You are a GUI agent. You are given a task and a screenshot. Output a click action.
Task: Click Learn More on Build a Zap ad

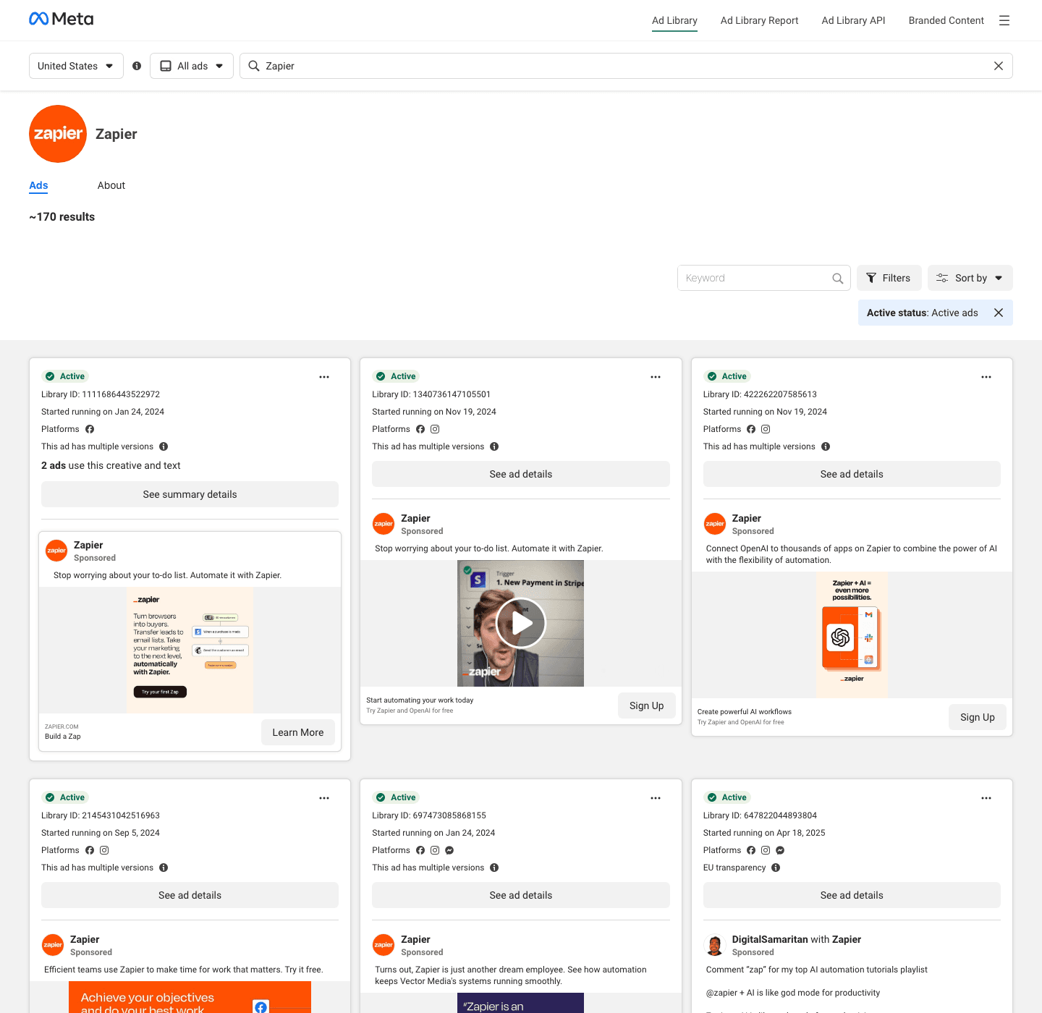(298, 732)
